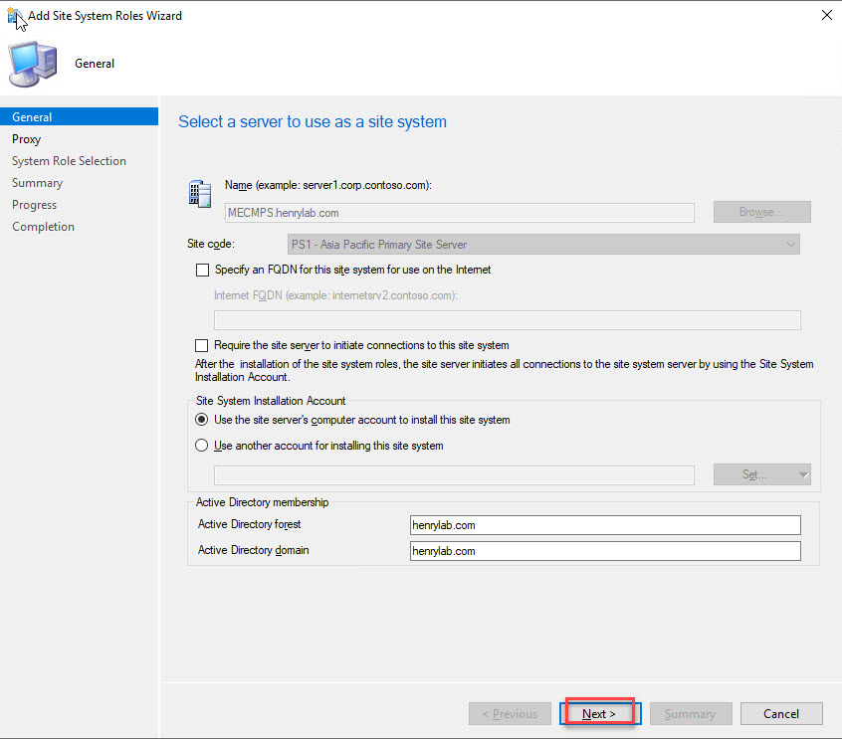
Task: Click the Active Directory forest field
Action: (x=604, y=525)
